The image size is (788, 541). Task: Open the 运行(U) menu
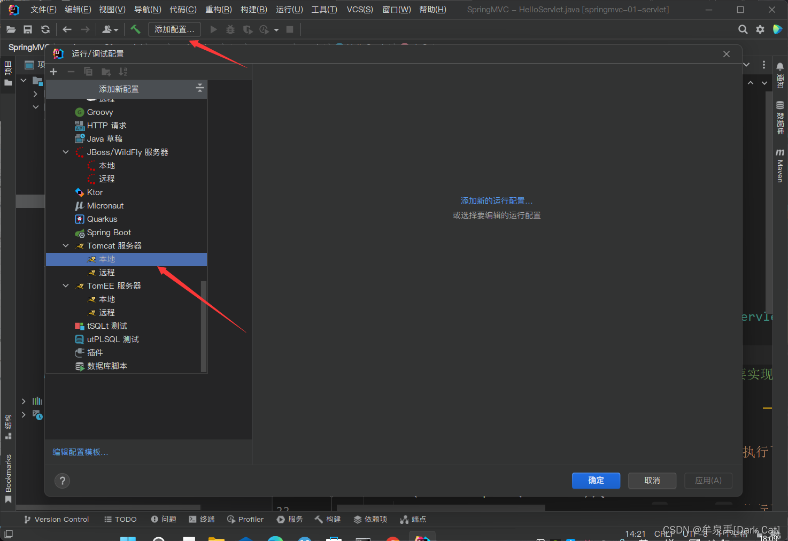[x=289, y=10]
